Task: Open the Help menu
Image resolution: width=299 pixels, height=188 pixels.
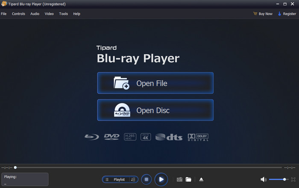Action: coord(76,14)
